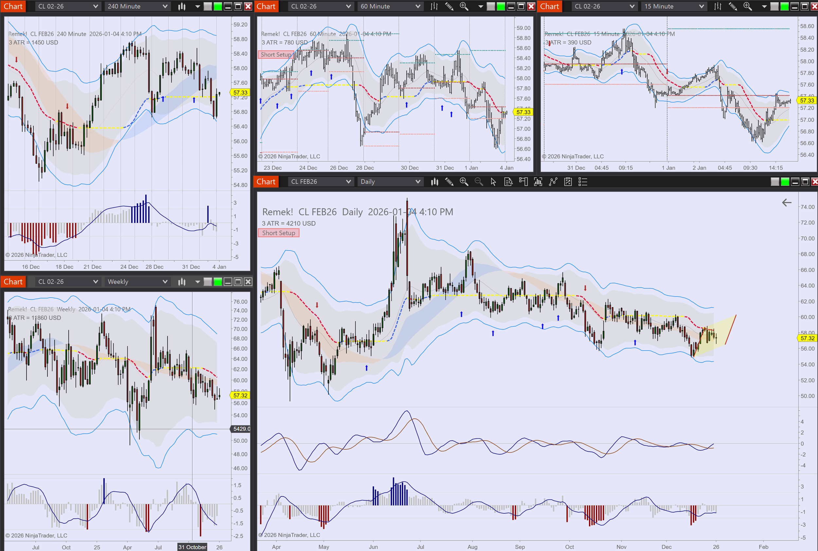818x551 pixels.
Task: Click the green link button on 240 Minute chart
Action: click(x=218, y=6)
